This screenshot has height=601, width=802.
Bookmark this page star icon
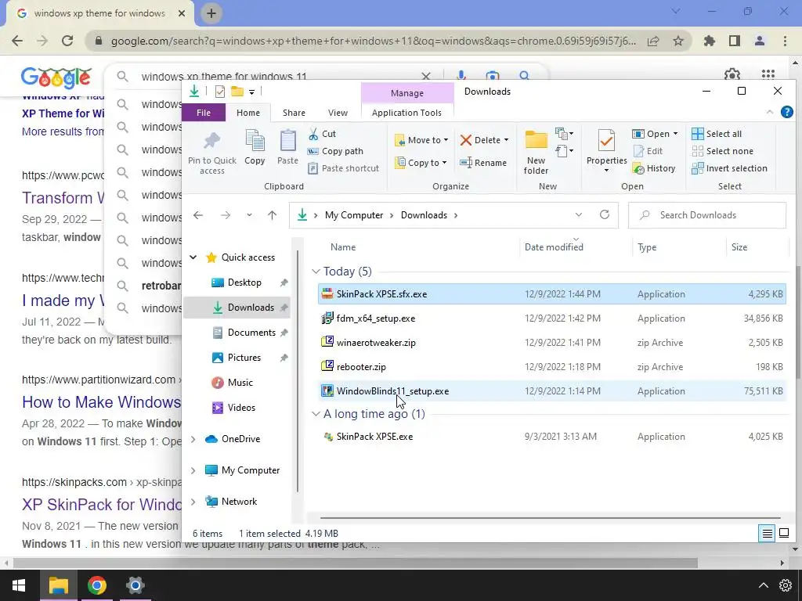[x=678, y=41]
